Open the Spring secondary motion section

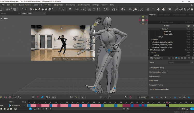pos(159,89)
